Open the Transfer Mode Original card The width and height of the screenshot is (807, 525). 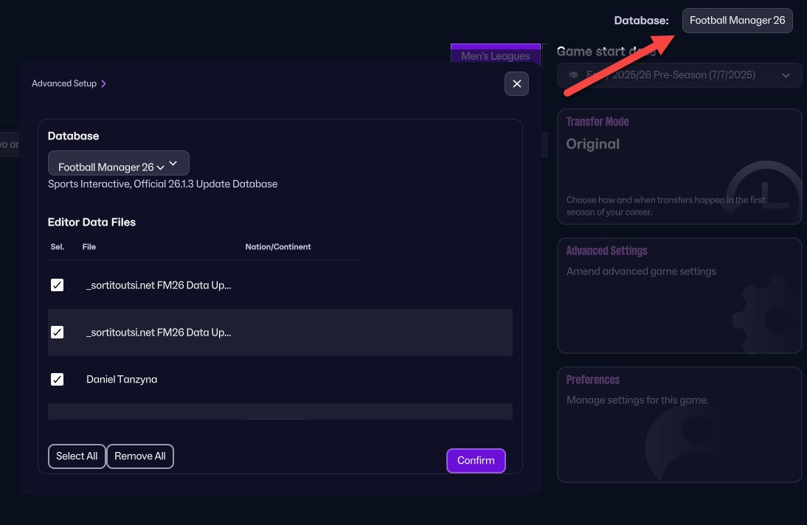[x=679, y=166]
